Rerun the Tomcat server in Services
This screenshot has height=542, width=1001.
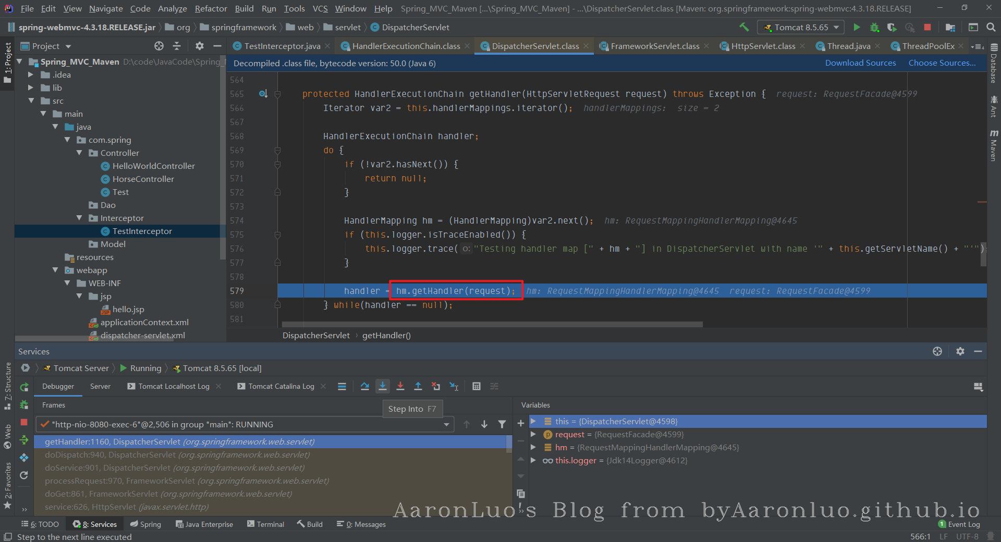pyautogui.click(x=24, y=387)
